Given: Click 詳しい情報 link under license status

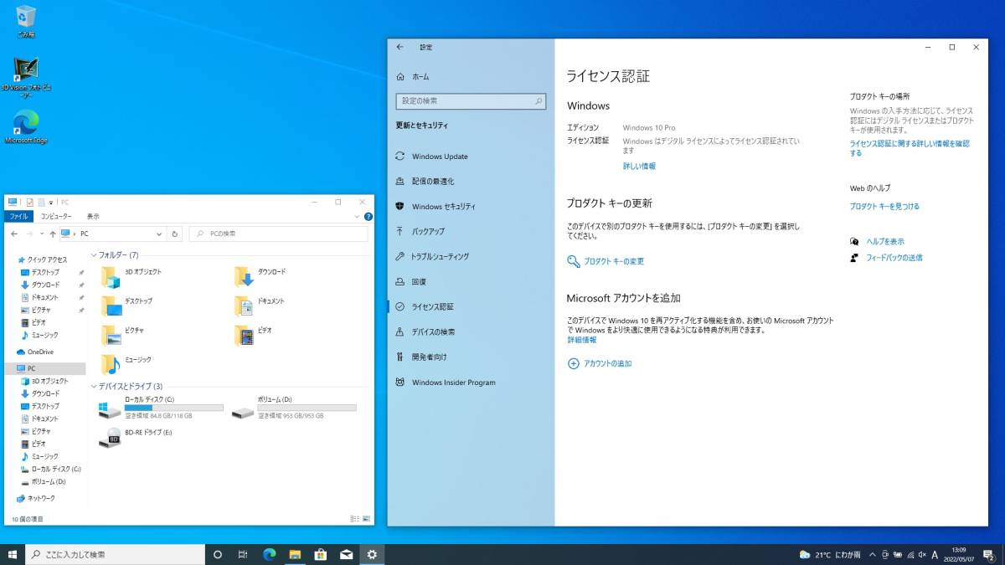Looking at the screenshot, I should click(x=639, y=166).
